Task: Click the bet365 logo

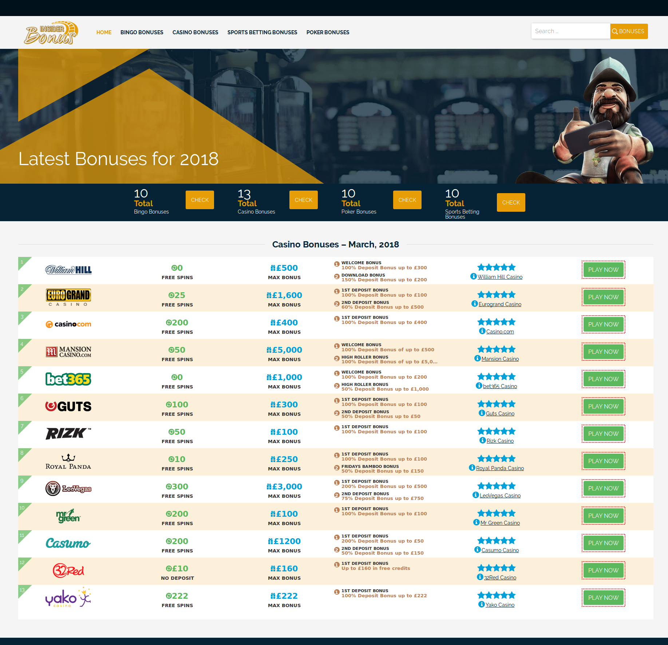Action: tap(68, 379)
